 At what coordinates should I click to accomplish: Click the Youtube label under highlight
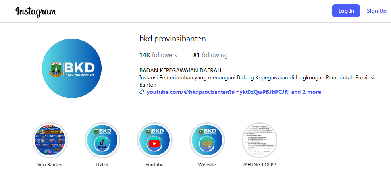pyautogui.click(x=154, y=165)
